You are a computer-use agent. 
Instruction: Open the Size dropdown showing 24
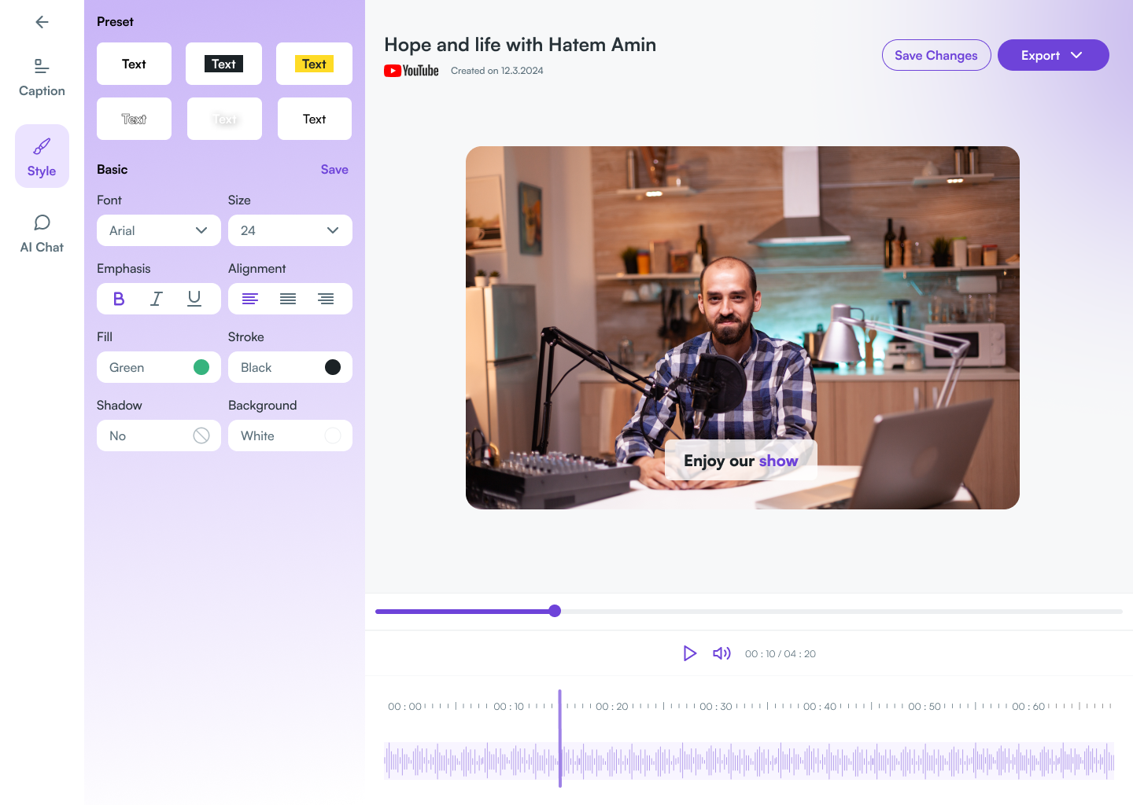pos(290,230)
